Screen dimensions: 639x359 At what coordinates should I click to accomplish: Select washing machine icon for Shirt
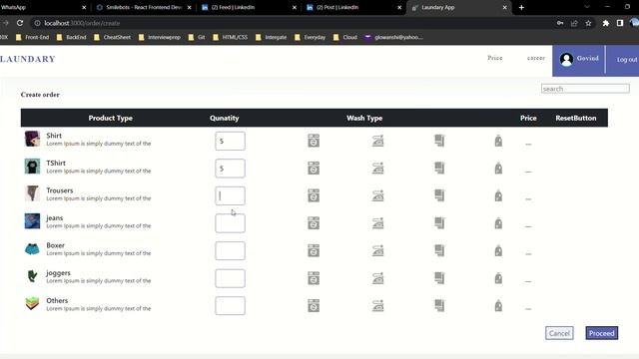click(x=314, y=141)
